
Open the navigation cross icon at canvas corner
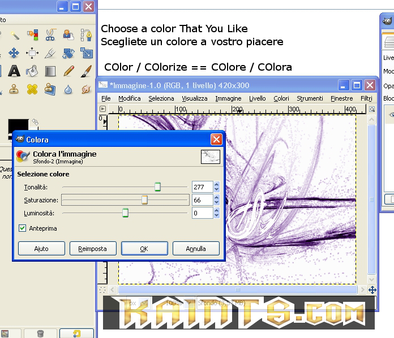pos(372,290)
